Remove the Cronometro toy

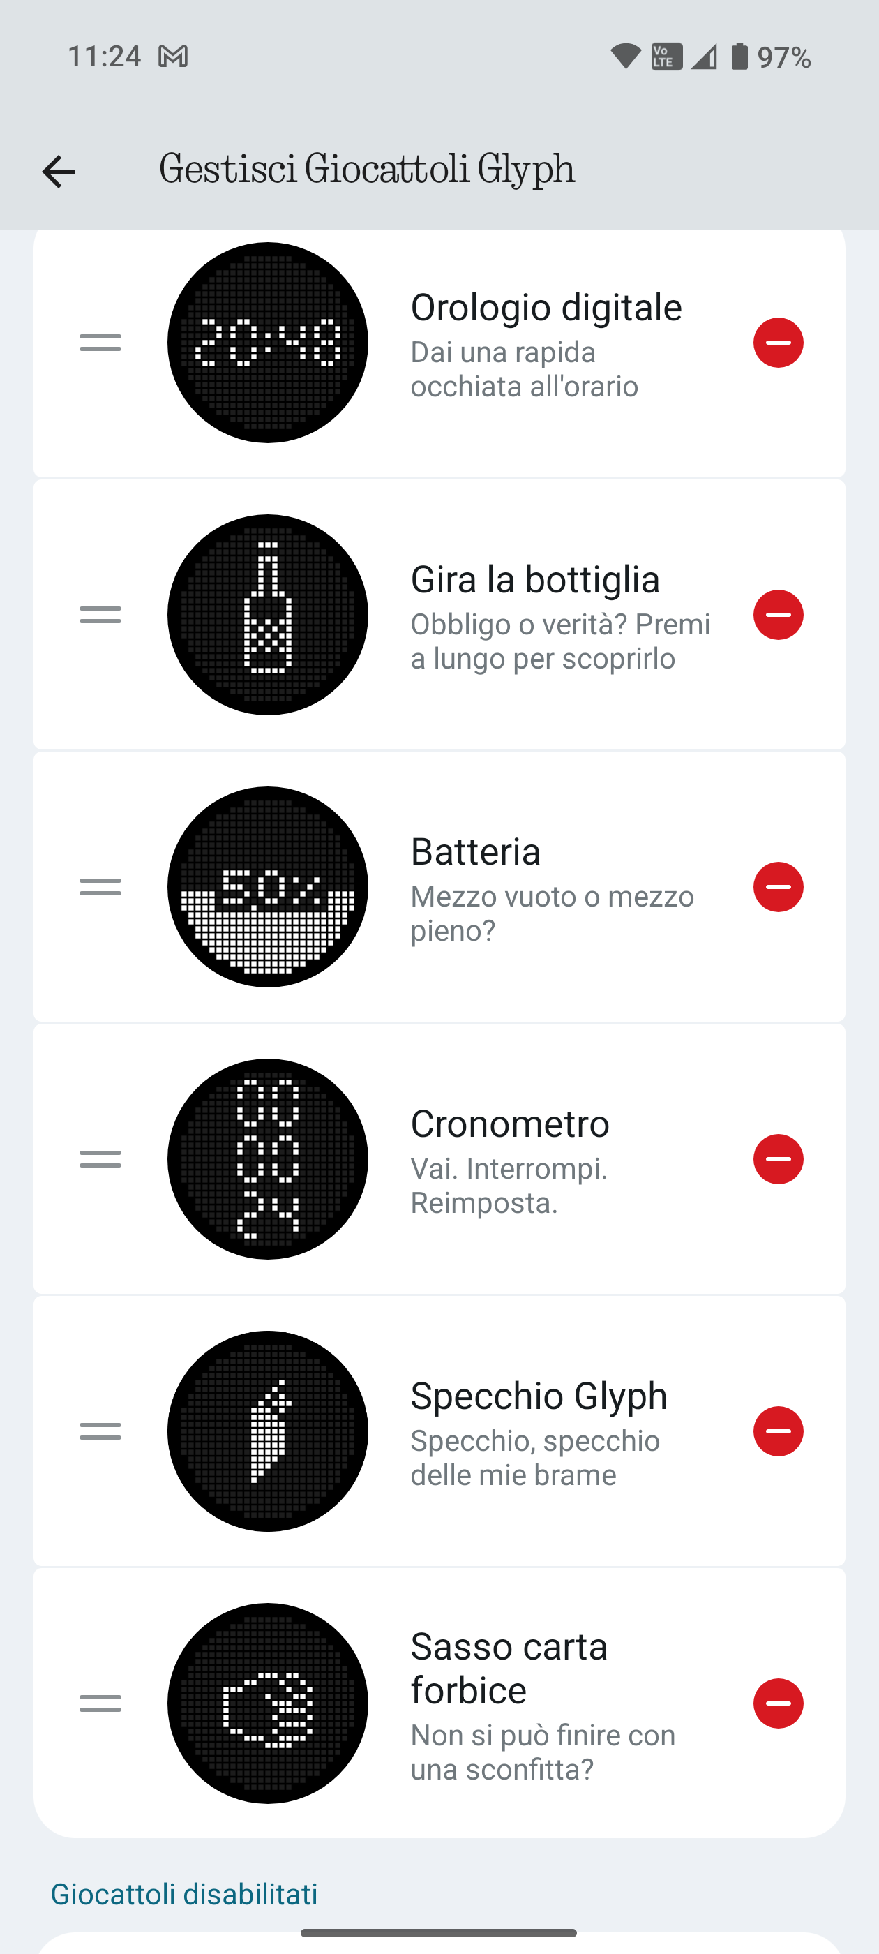[777, 1159]
